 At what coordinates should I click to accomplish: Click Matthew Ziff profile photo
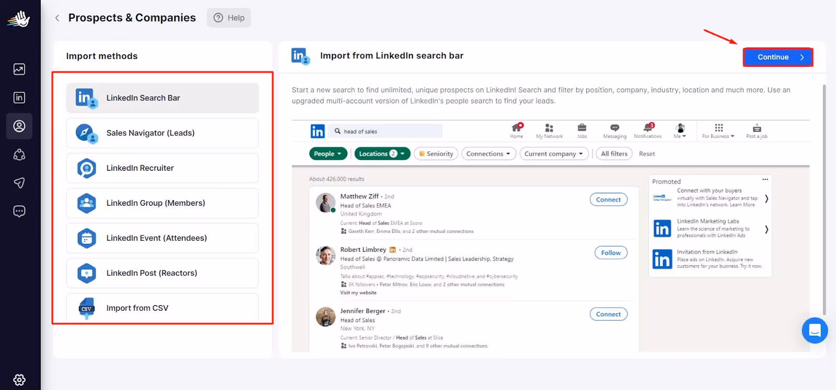pos(326,203)
